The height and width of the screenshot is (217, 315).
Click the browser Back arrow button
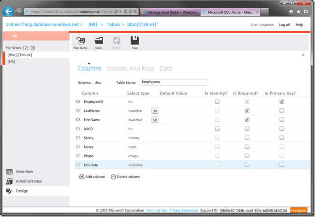(x=8, y=12)
